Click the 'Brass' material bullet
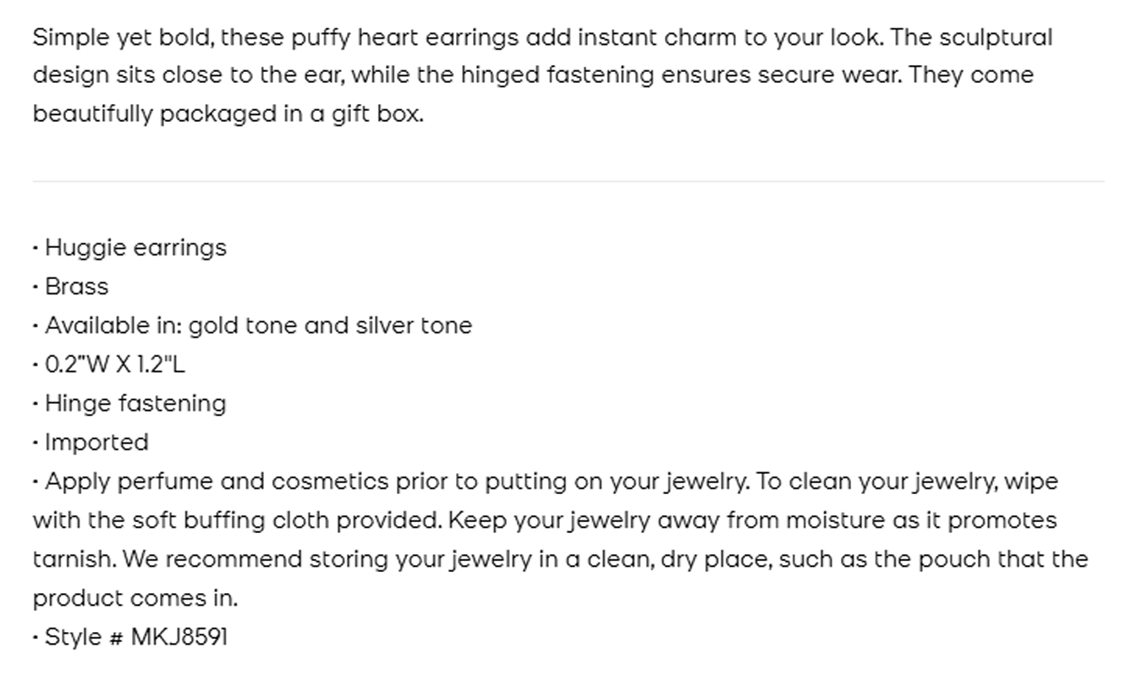This screenshot has height=676, width=1142. 76,287
